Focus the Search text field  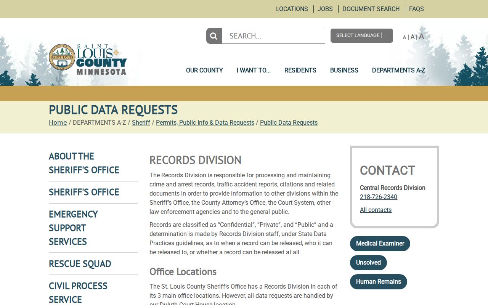[x=273, y=36]
